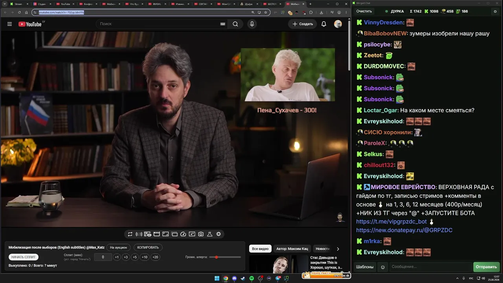Click the clapperboard icon in player toolbar
503x283 pixels.
tap(156, 234)
